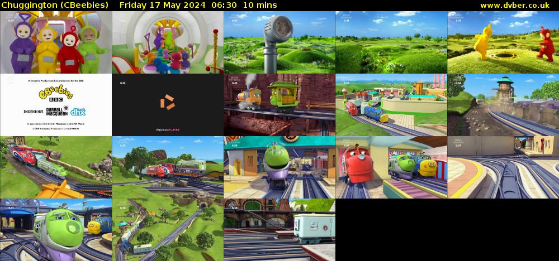Viewport: 559px width, 261px height.
Task: Click the dhx media logo
Action: [78, 112]
